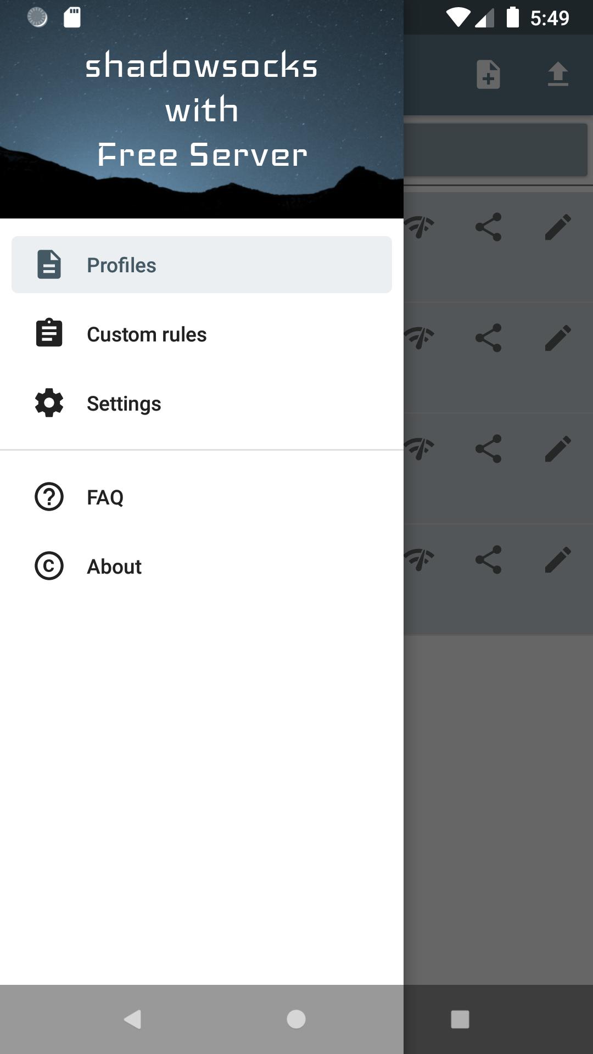Share the first profile
This screenshot has height=1054, width=593.
point(488,227)
